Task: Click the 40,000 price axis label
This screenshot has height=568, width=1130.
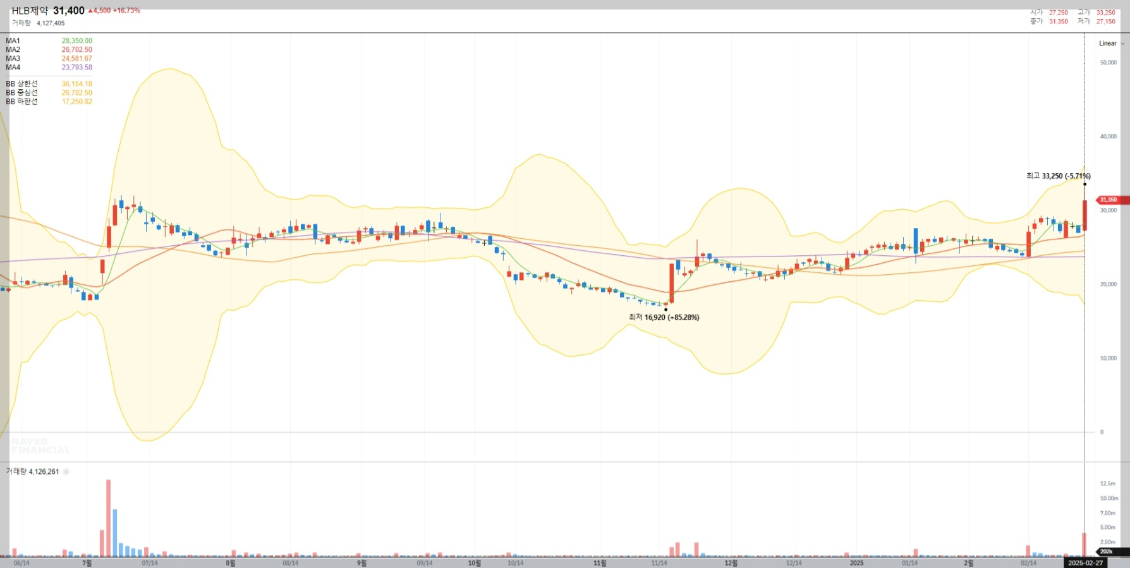Action: click(x=1109, y=136)
